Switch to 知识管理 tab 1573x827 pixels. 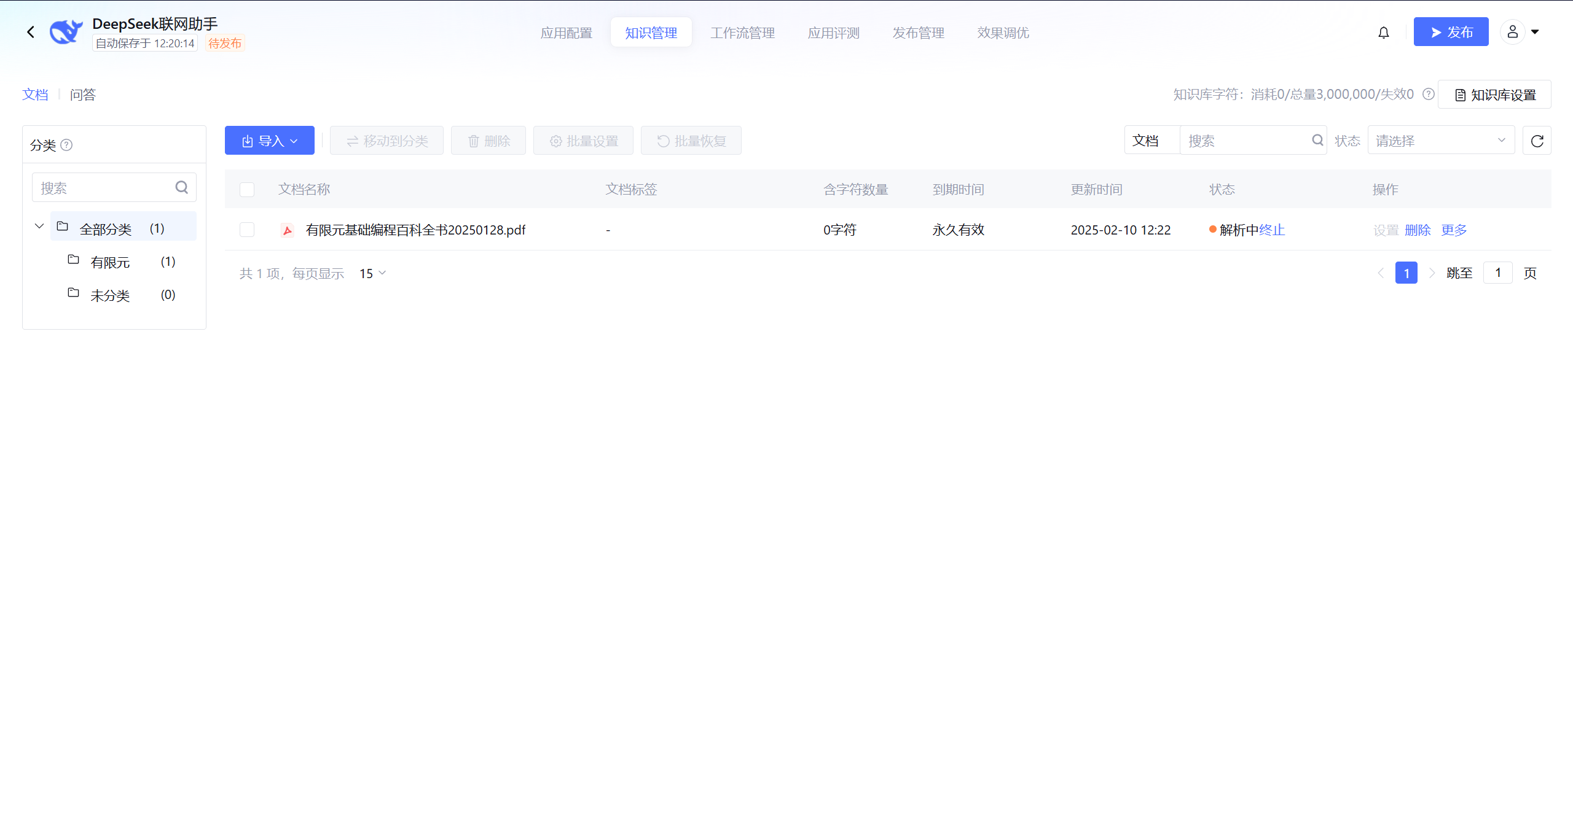(x=651, y=33)
